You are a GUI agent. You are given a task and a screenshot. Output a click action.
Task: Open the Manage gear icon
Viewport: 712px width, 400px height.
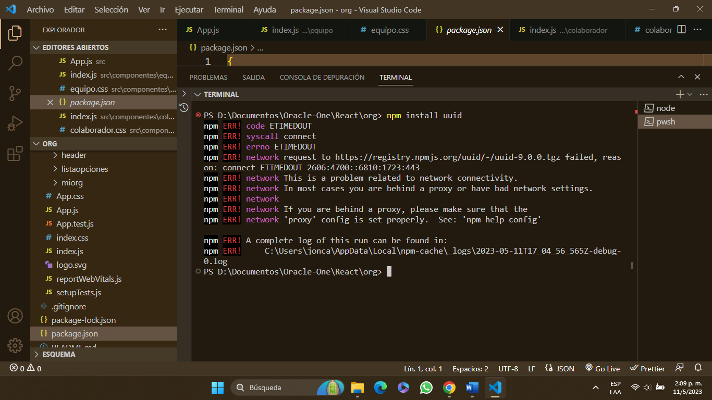click(15, 345)
